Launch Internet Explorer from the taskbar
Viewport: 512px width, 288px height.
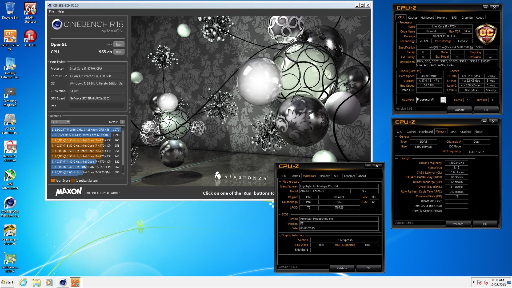tap(23, 282)
